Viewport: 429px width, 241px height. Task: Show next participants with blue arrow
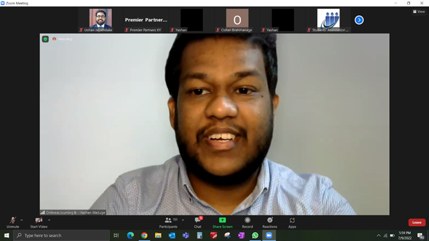click(x=359, y=20)
